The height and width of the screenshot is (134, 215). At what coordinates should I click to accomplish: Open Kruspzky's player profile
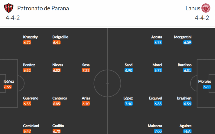[x=31, y=37]
